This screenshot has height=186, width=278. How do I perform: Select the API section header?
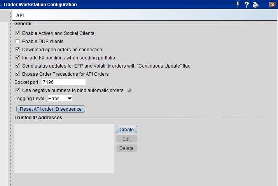(x=20, y=15)
